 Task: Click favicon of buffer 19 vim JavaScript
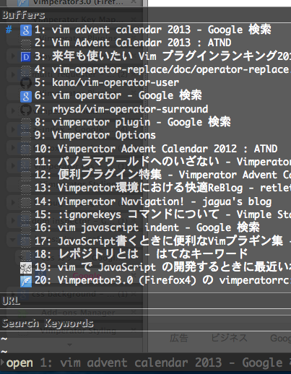pyautogui.click(x=26, y=268)
